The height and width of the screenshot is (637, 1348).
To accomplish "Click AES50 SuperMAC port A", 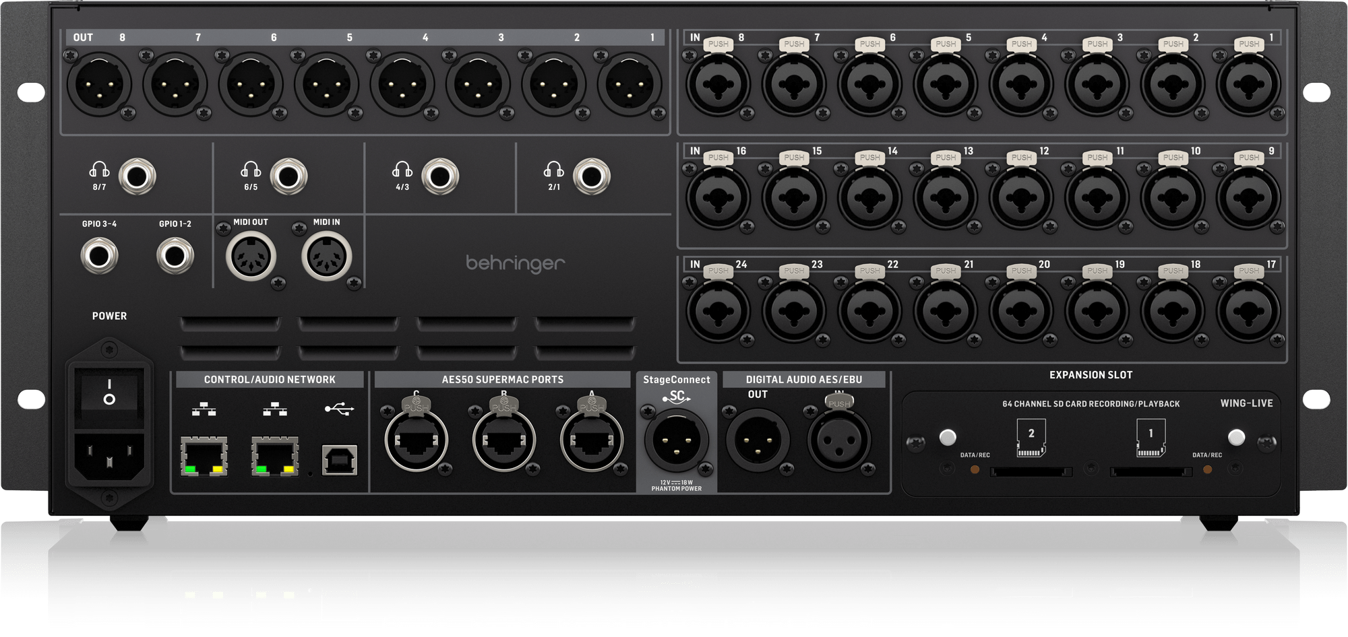I will coord(592,441).
